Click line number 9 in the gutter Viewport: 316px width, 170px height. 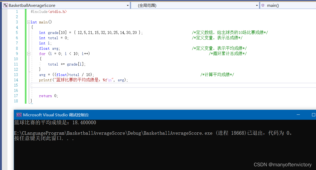click(x=17, y=54)
